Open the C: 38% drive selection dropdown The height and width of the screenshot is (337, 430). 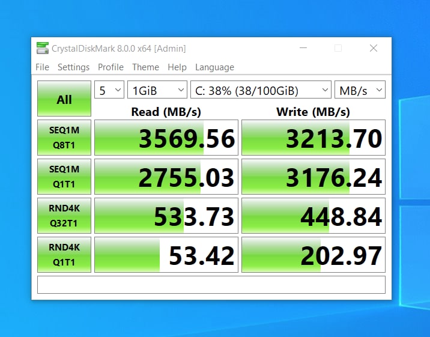point(261,90)
